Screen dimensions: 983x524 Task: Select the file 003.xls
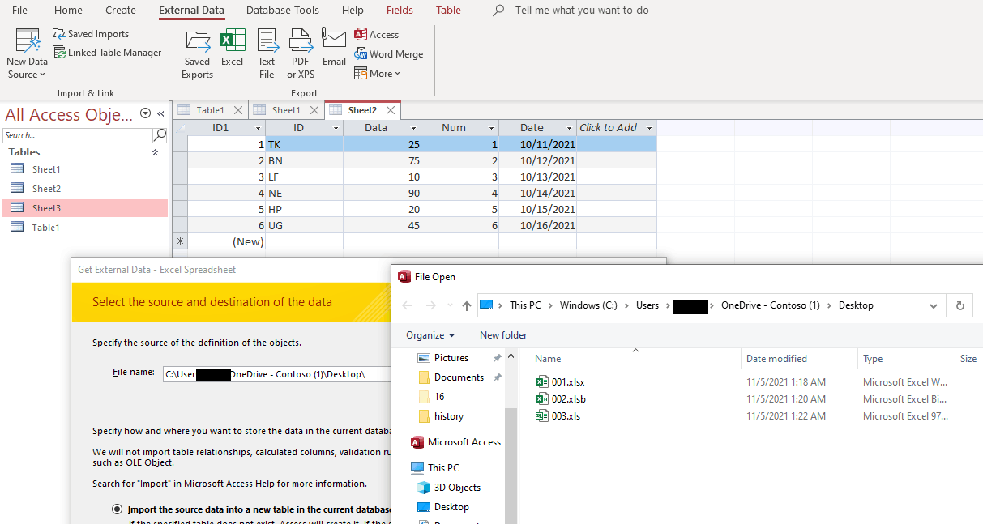point(558,415)
